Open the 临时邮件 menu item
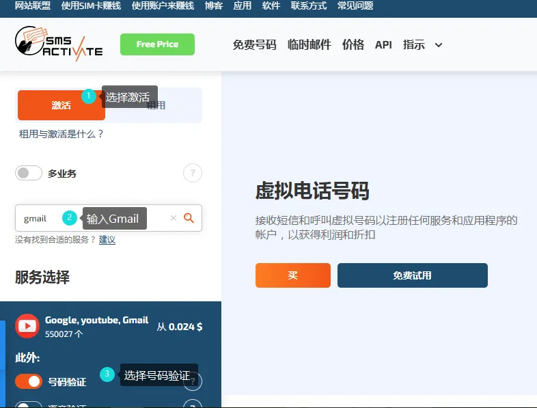This screenshot has width=537, height=408. [x=309, y=45]
